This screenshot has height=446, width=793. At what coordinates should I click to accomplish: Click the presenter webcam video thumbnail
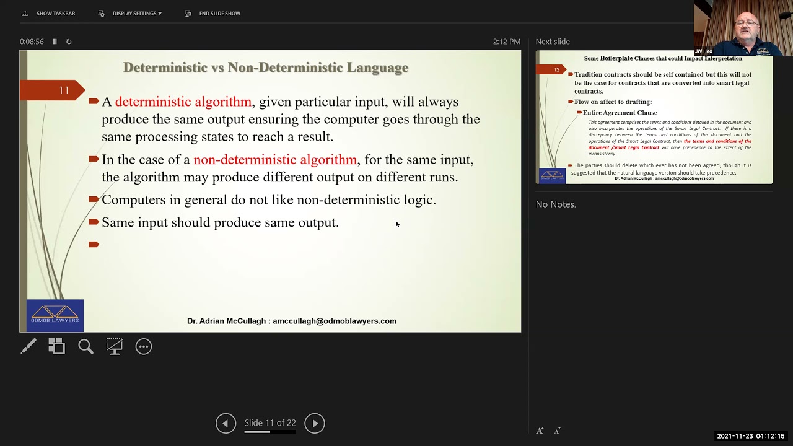[743, 28]
